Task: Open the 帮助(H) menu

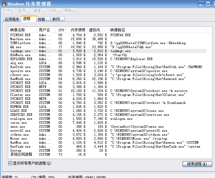Action: 71,11
